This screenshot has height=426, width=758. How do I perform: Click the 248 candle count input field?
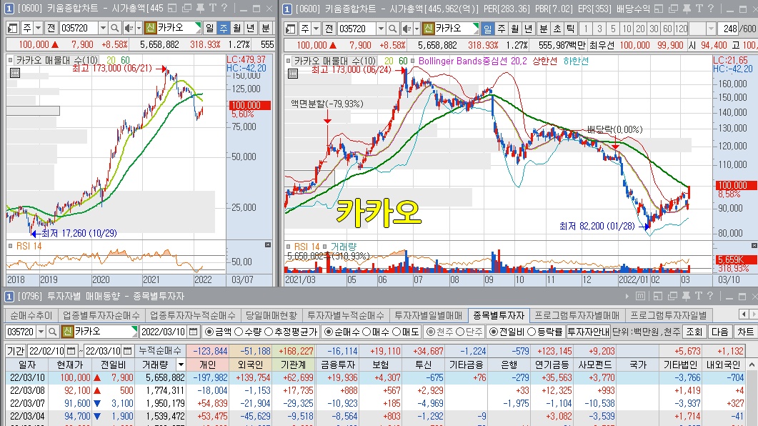click(729, 29)
